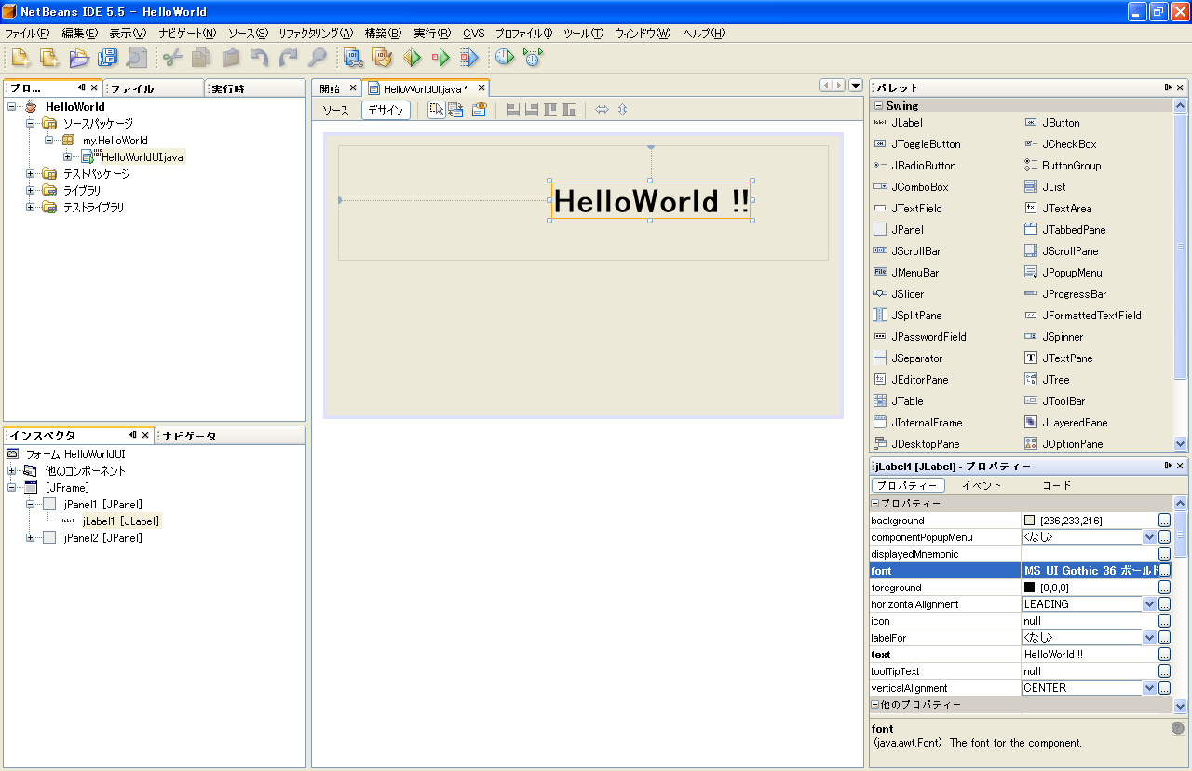The width and height of the screenshot is (1192, 771).
Task: Select JRadioButton in the Swing palette
Action: coord(923,166)
